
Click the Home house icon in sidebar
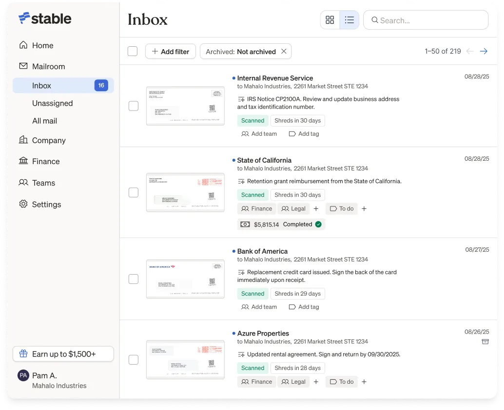click(x=23, y=45)
